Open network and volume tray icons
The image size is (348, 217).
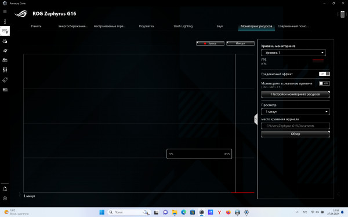[317, 212]
